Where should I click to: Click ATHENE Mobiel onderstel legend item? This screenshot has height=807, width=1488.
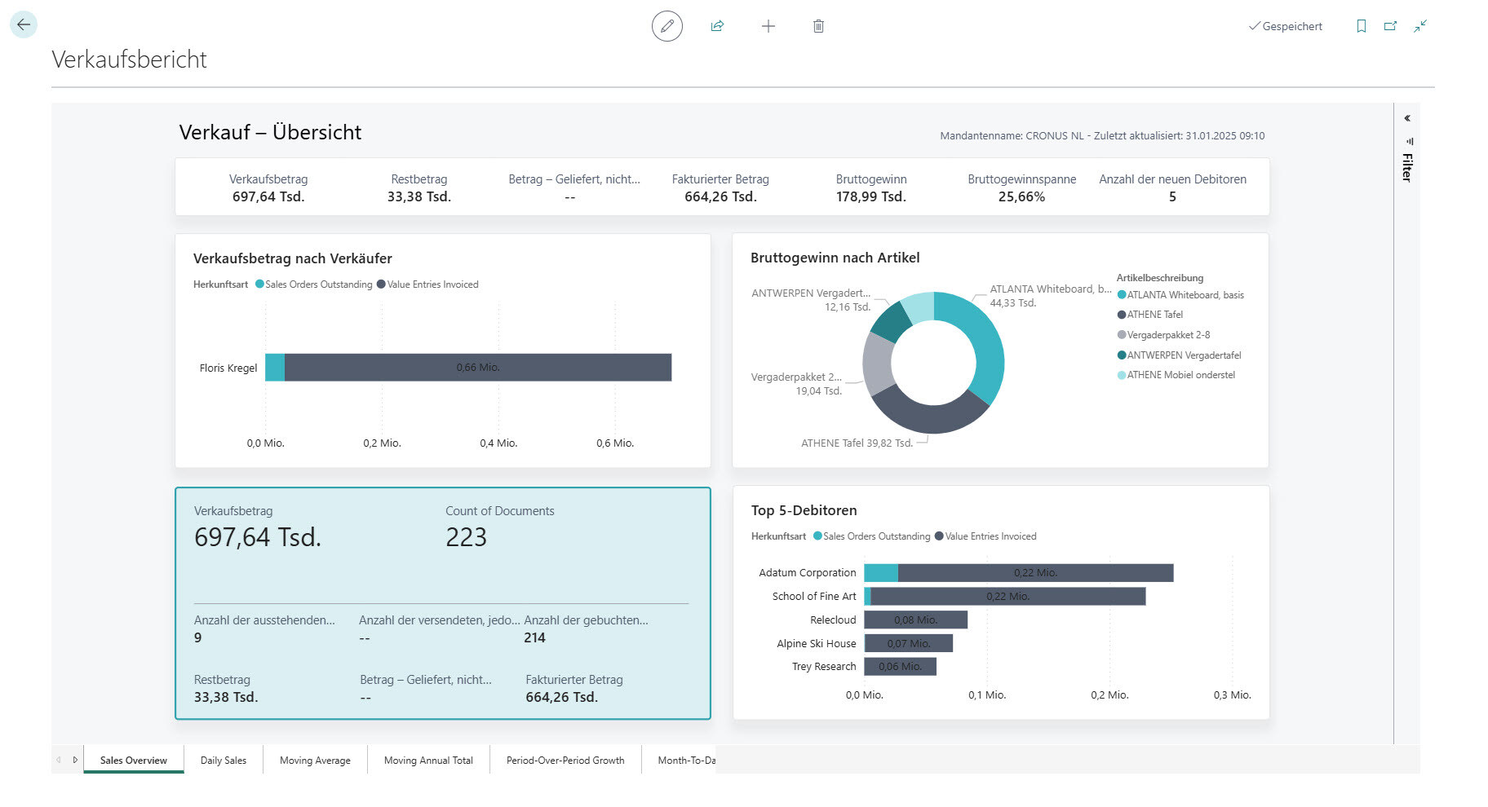click(1176, 375)
